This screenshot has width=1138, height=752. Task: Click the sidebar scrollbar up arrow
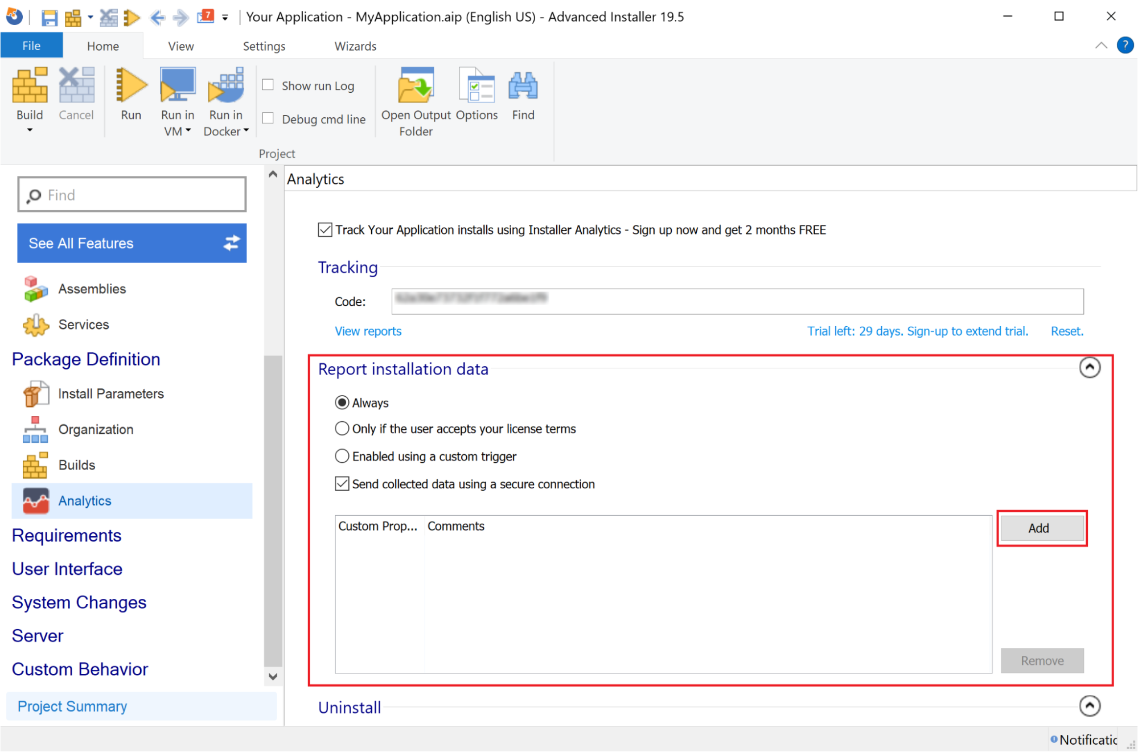(273, 175)
